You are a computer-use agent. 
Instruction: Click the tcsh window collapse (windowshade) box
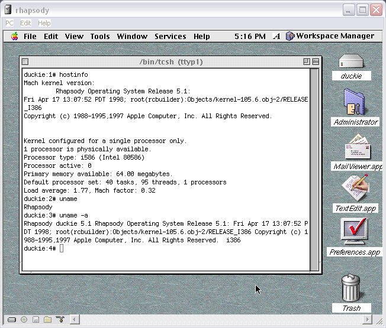tap(316, 61)
